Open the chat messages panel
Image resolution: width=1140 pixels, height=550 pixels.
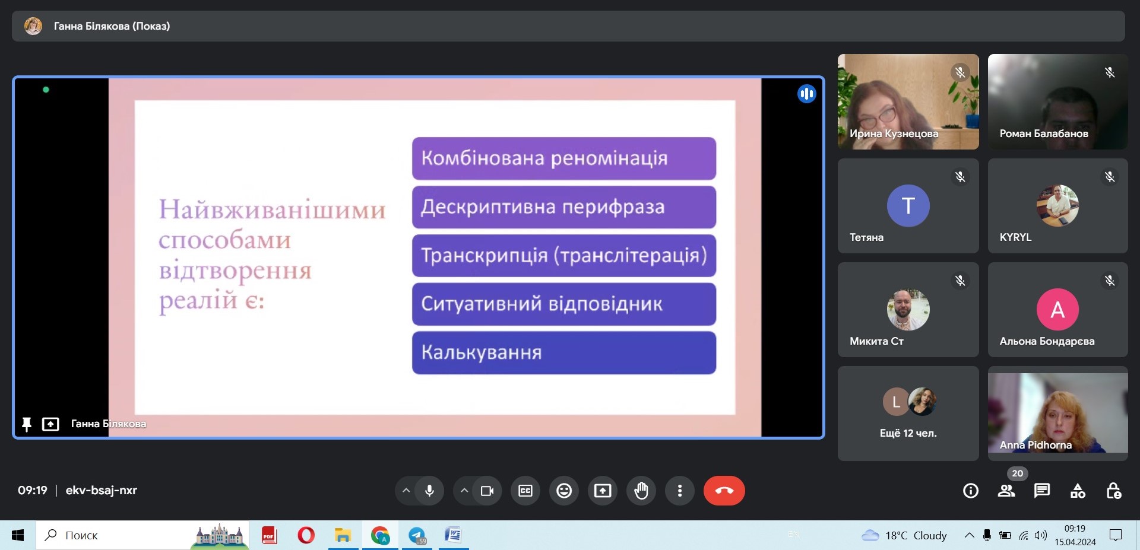pyautogui.click(x=1042, y=491)
